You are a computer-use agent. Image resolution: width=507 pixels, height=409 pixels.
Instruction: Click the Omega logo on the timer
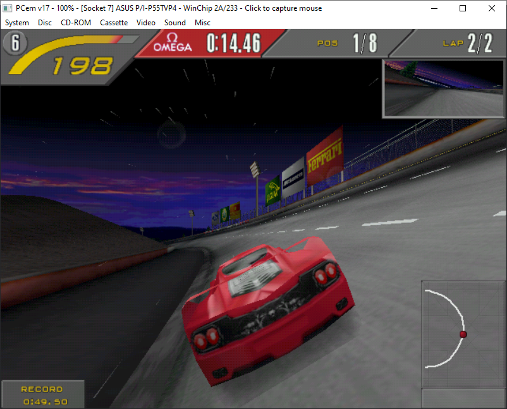coord(173,43)
